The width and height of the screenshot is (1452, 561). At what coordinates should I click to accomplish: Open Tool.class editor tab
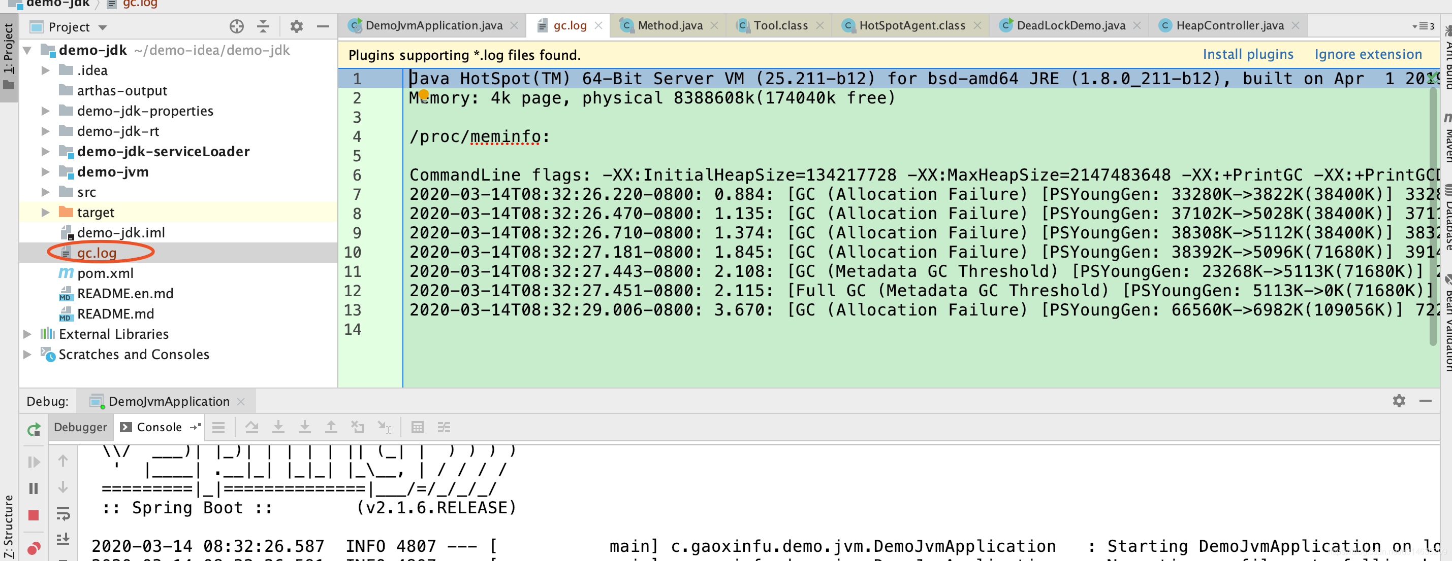pyautogui.click(x=781, y=25)
